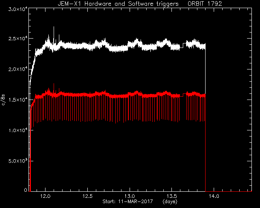The image size is (260, 208).
Task: Click the 'ORBIT 1792' text in title
Action: [205, 4]
